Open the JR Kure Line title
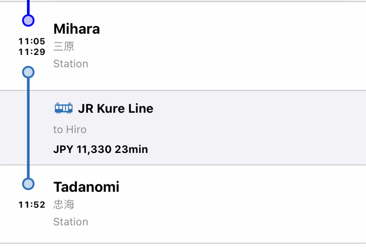Screen dimensions: 366x248 tap(116, 109)
